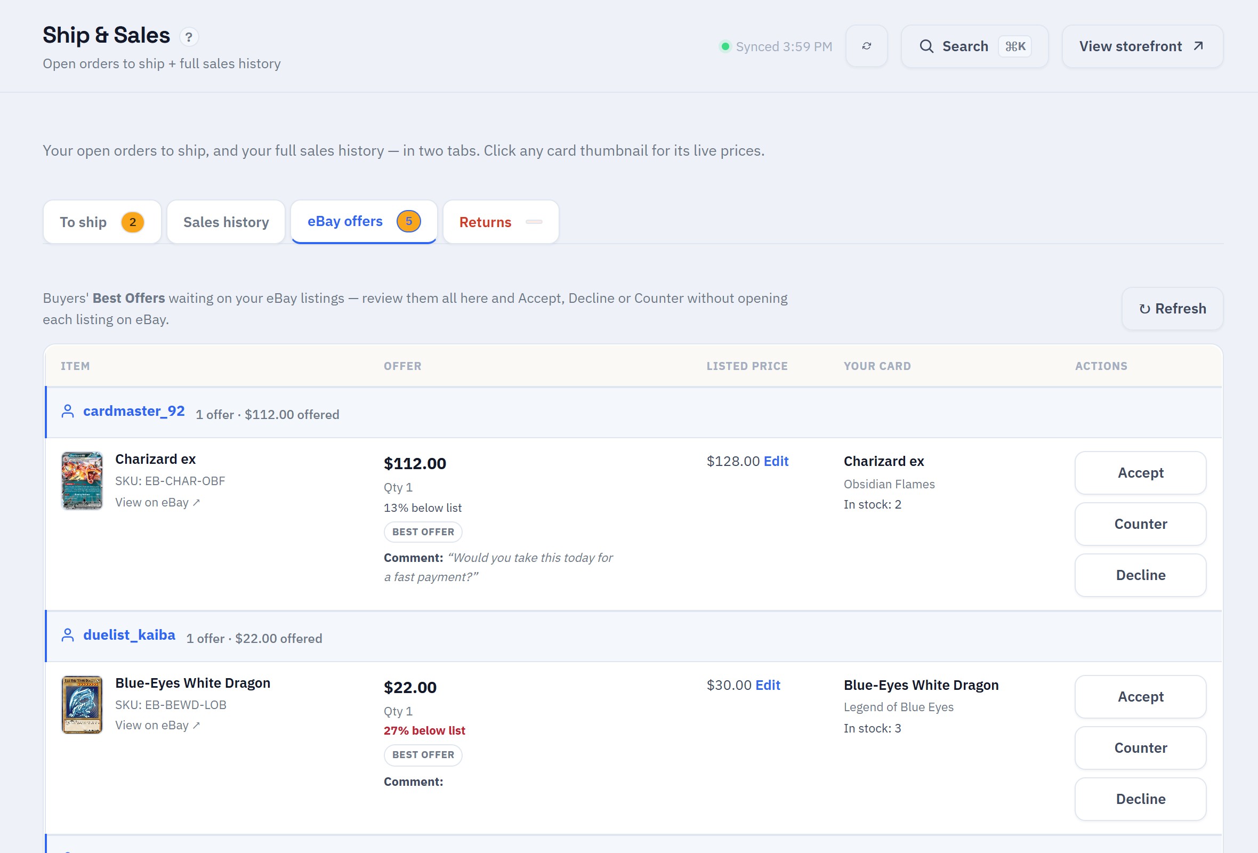Click the search magnifier icon
The image size is (1258, 853).
(x=926, y=46)
